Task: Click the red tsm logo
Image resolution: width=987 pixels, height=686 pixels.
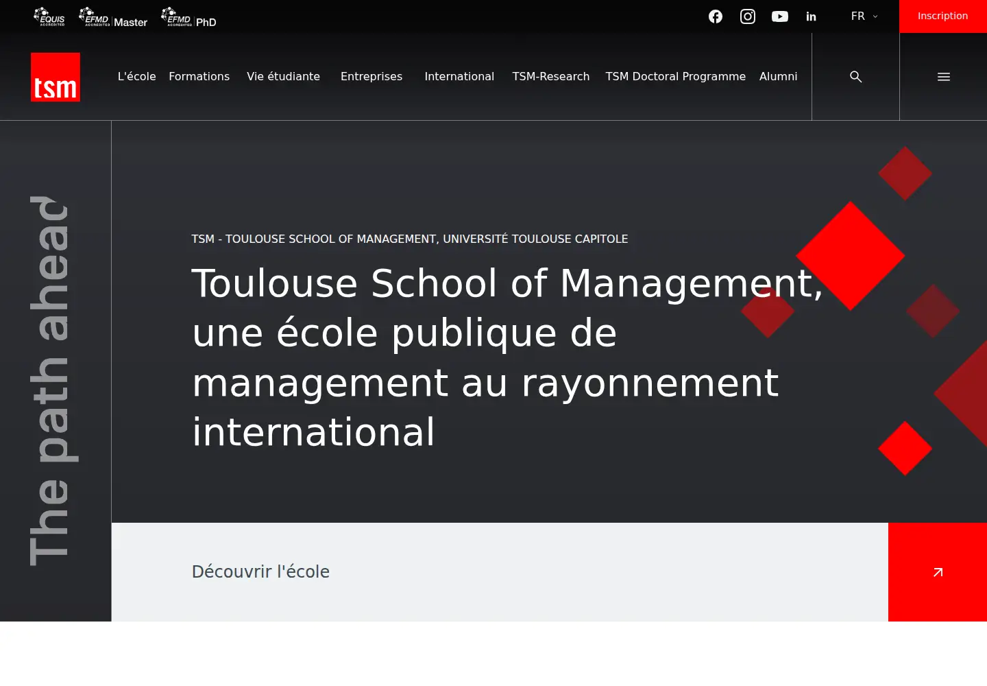Action: tap(56, 77)
